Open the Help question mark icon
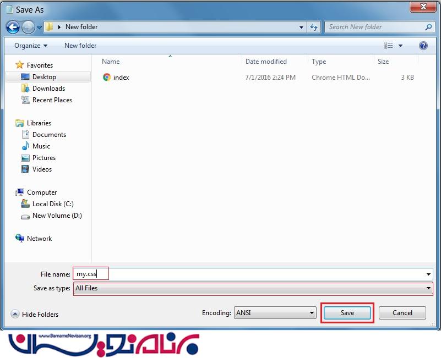 pos(423,46)
